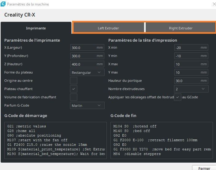
Task: Enable Volume de fabrication chauffant checkbox
Action: [74, 97]
